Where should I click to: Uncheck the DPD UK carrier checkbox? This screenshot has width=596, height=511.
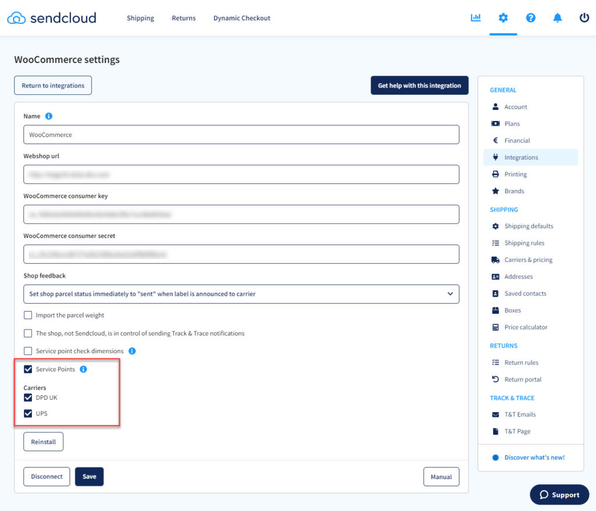(28, 398)
